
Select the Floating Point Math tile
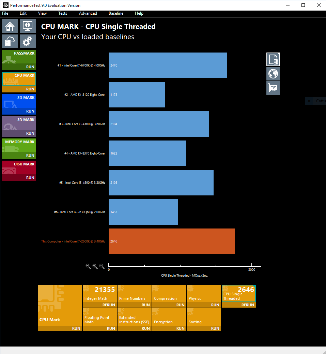click(x=100, y=317)
